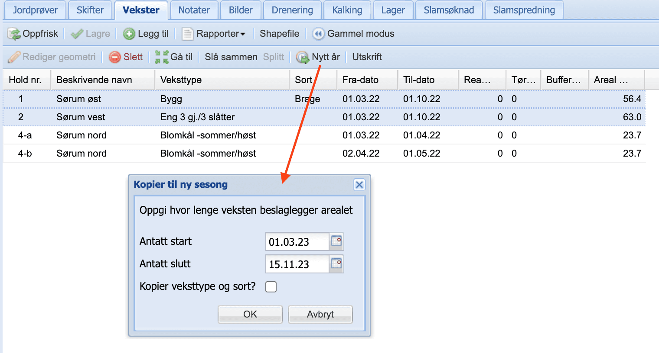Enable Kopier vekstttype og sort checkbox

(x=271, y=287)
